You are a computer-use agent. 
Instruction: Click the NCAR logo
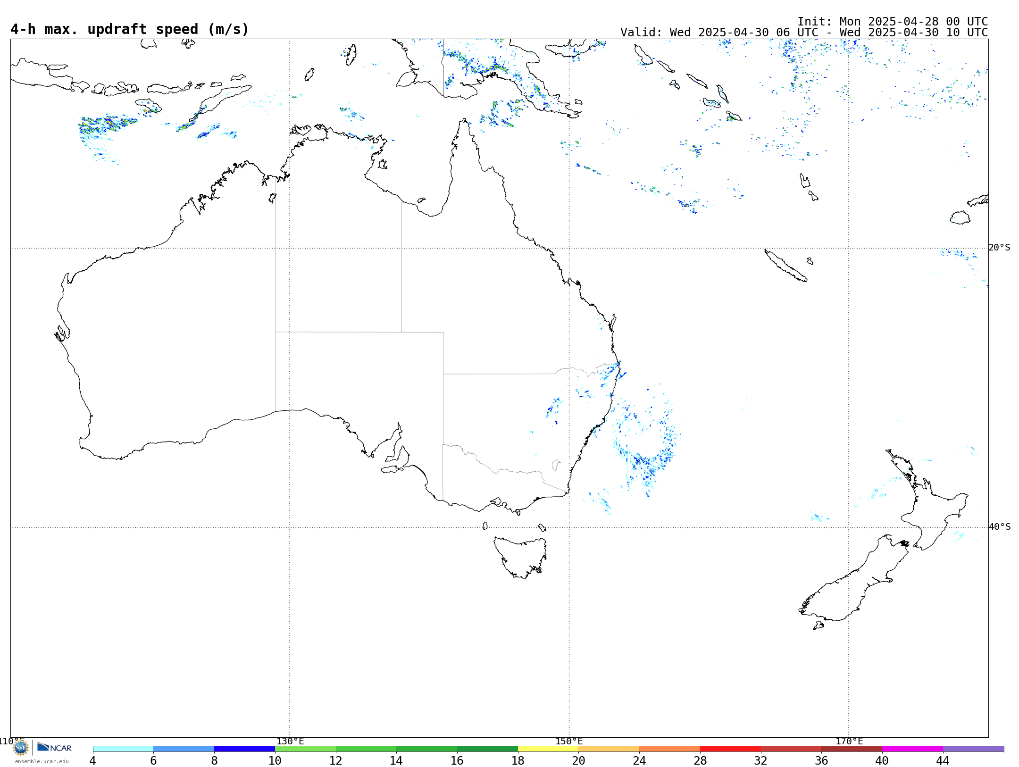click(x=54, y=747)
